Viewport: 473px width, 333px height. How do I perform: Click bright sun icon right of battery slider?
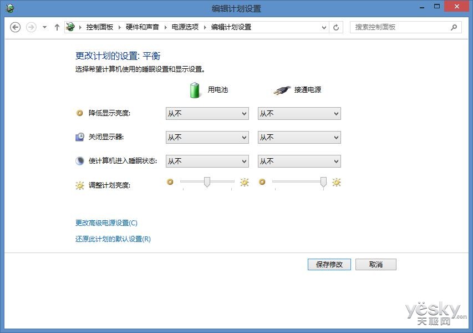tap(245, 182)
